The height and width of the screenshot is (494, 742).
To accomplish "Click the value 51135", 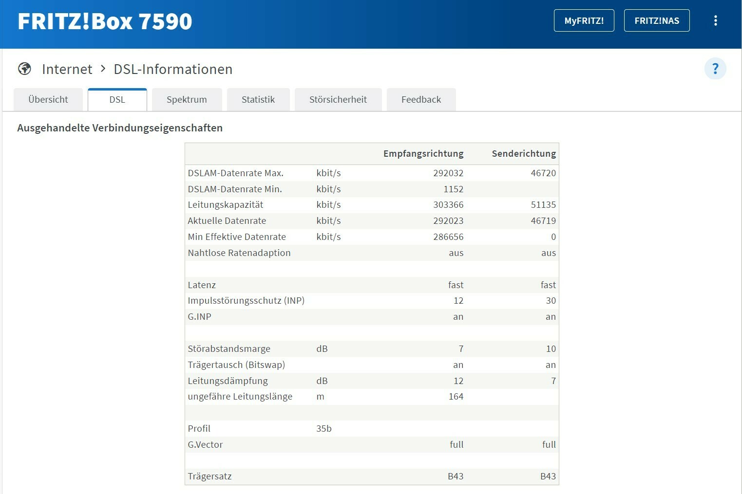I will [543, 205].
